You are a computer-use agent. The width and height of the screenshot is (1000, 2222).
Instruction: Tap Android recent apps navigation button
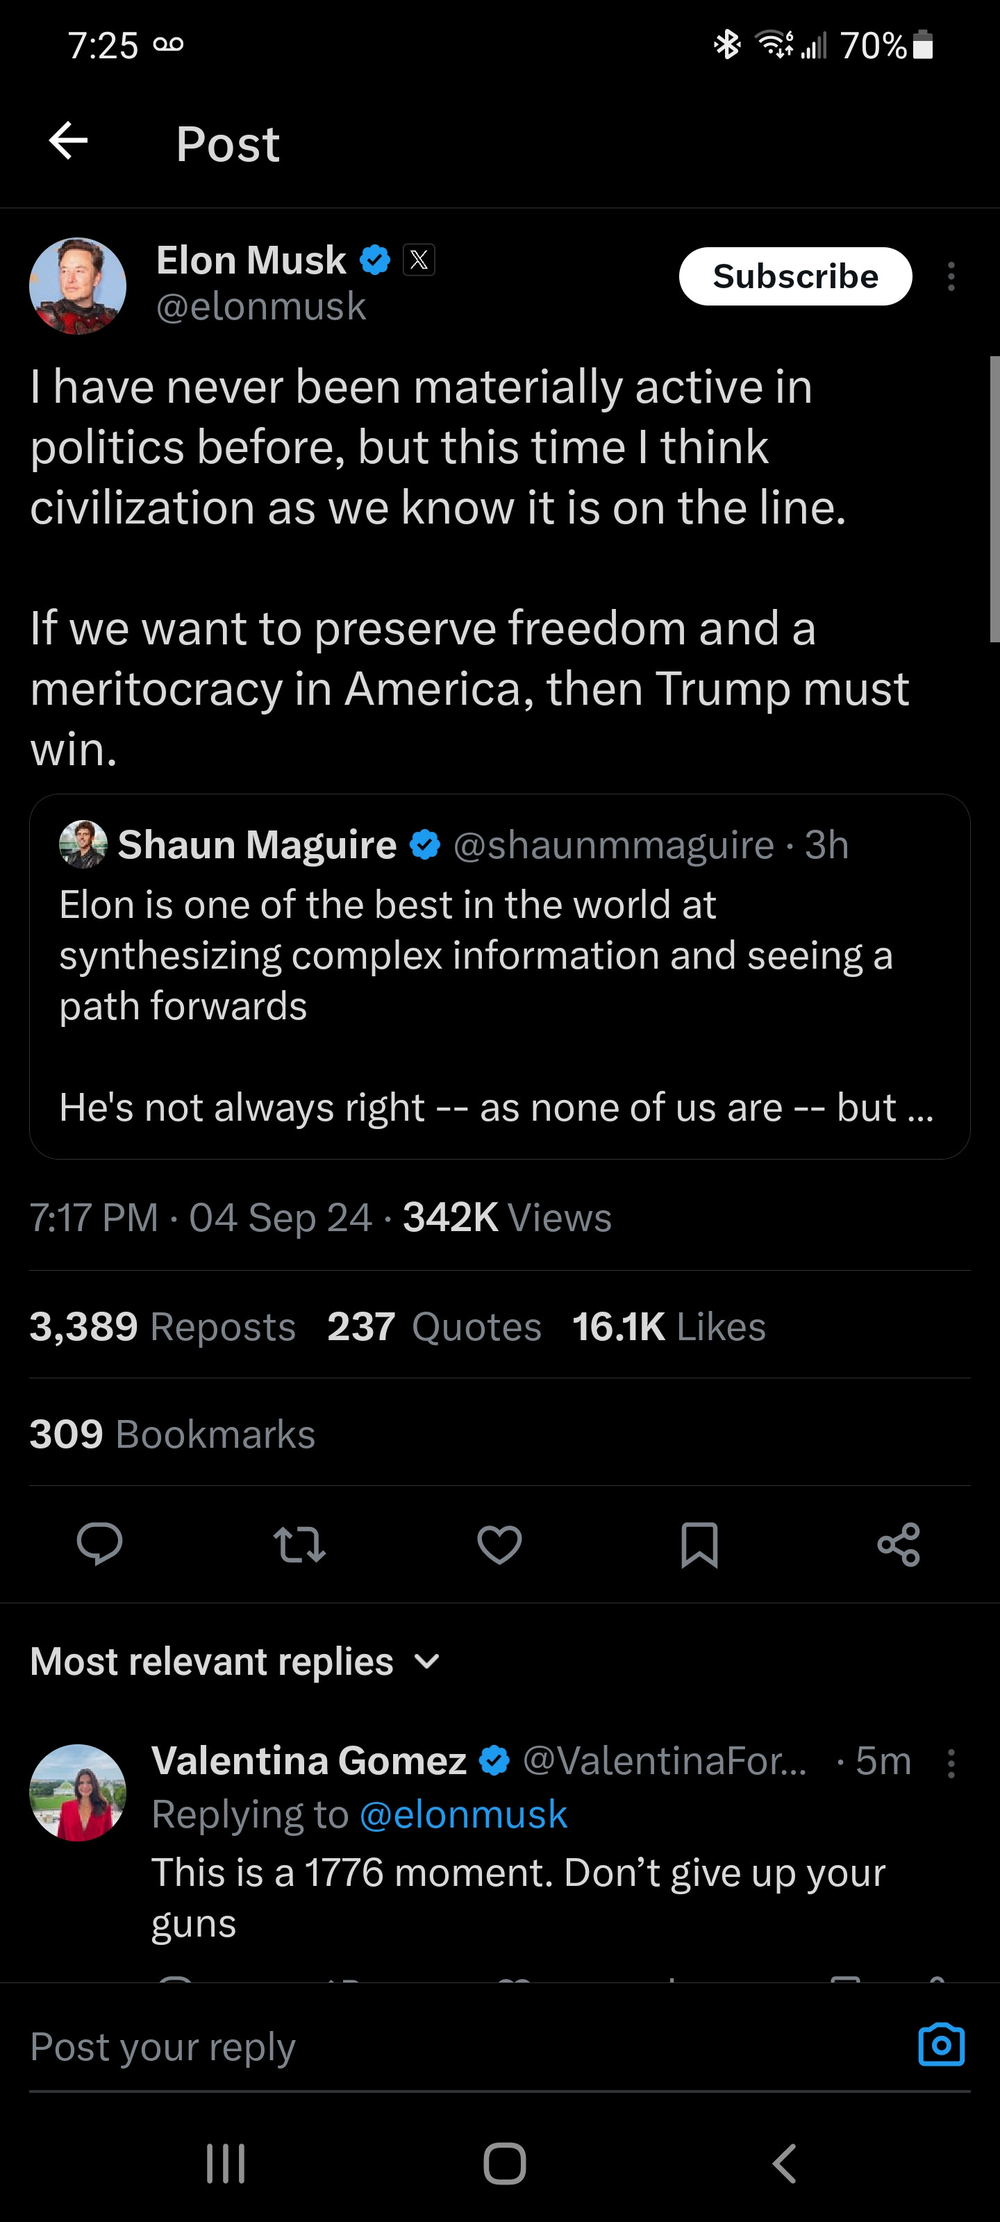(x=226, y=2164)
